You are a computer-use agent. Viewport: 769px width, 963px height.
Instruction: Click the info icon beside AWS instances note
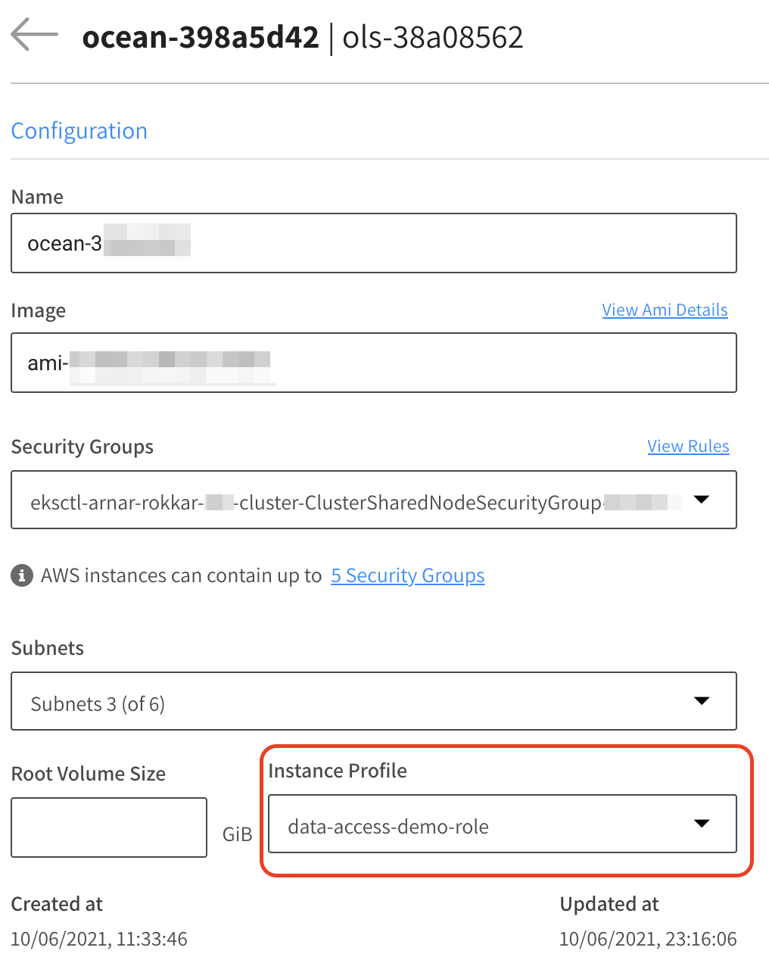(x=22, y=575)
